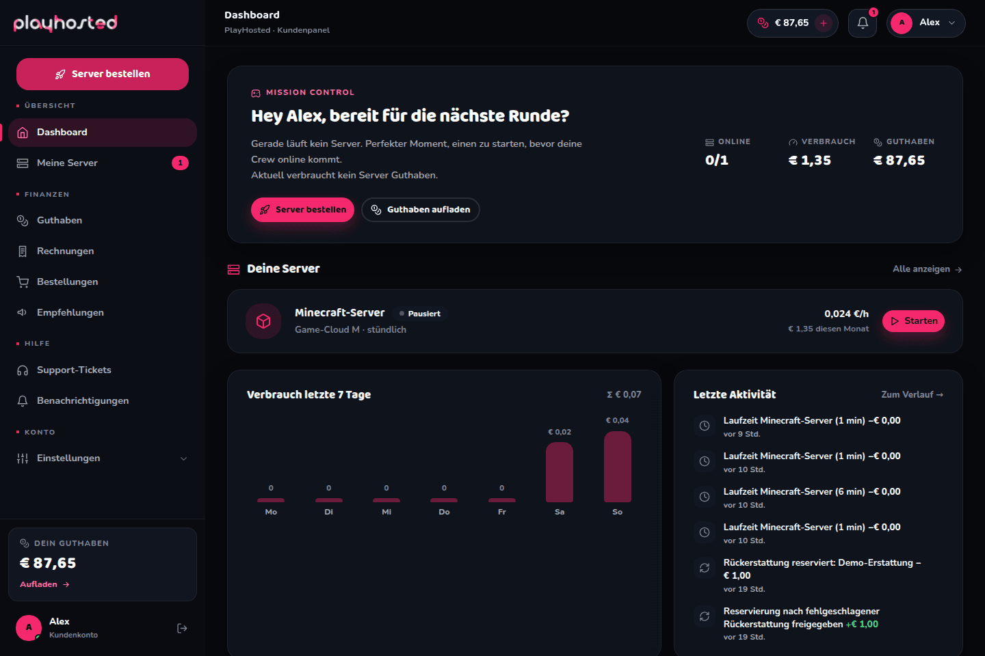Click the Aufladen link in balance card

pyautogui.click(x=44, y=585)
